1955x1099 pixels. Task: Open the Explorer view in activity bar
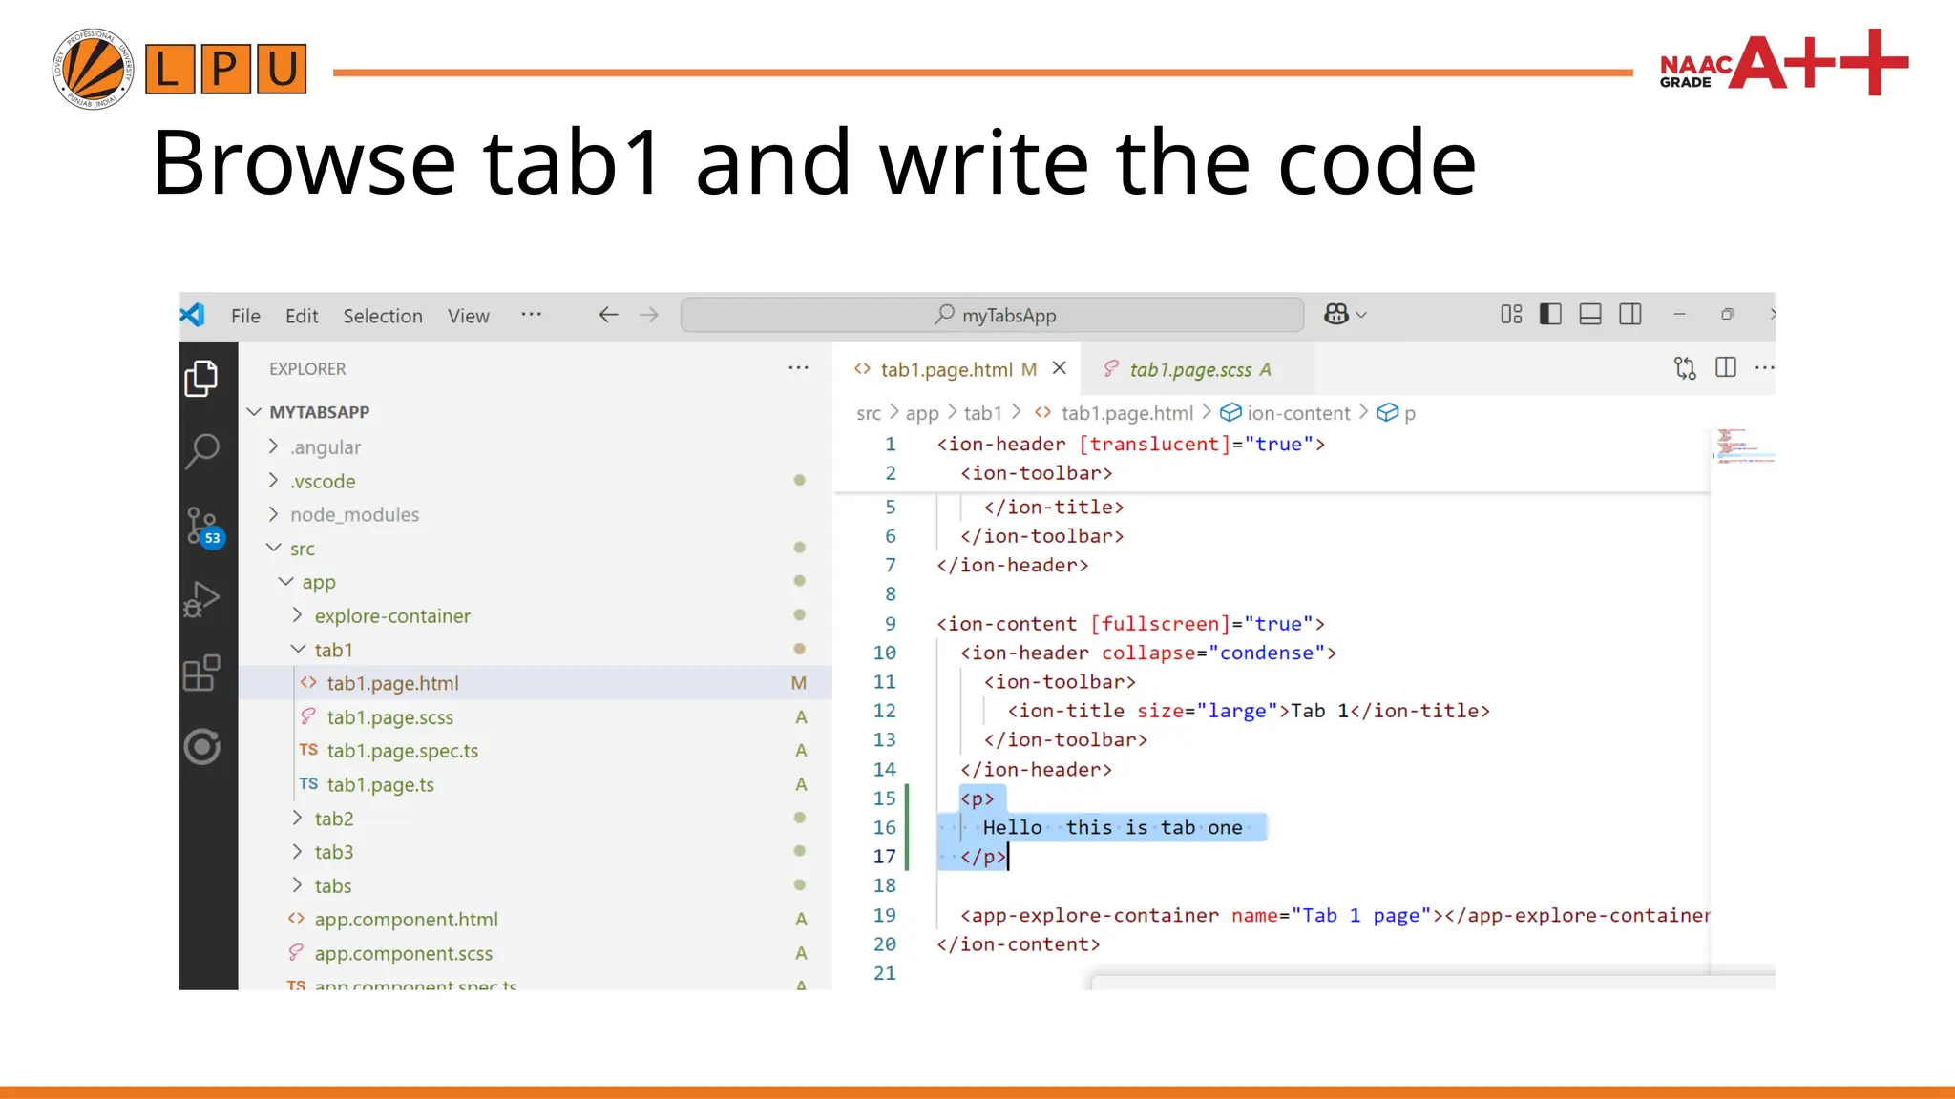(x=201, y=379)
